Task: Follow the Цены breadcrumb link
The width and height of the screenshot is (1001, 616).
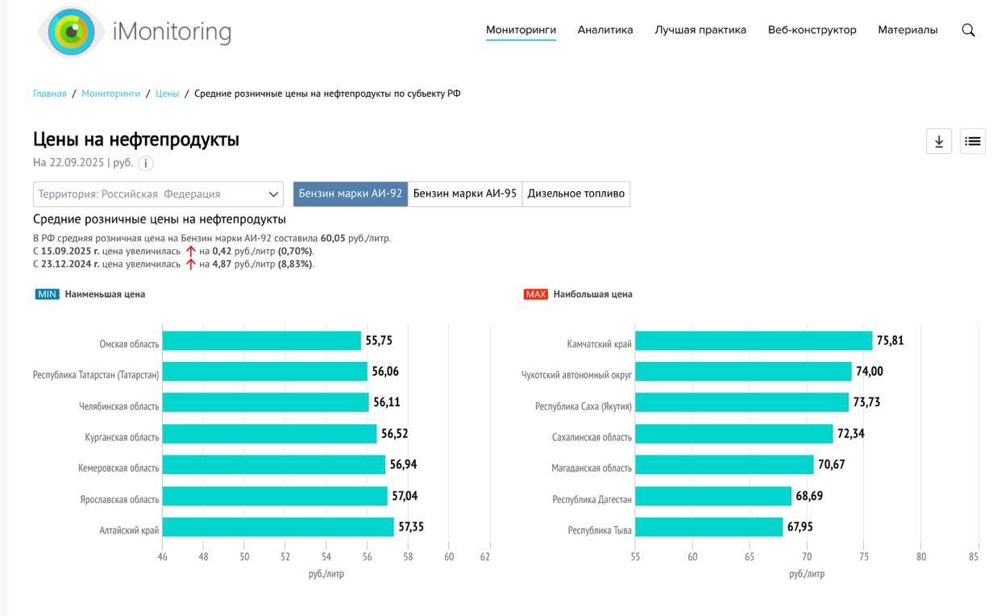Action: click(167, 94)
